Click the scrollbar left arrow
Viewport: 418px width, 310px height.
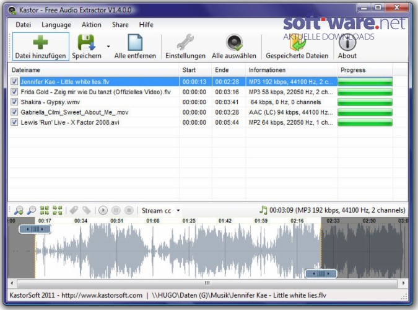[12, 283]
